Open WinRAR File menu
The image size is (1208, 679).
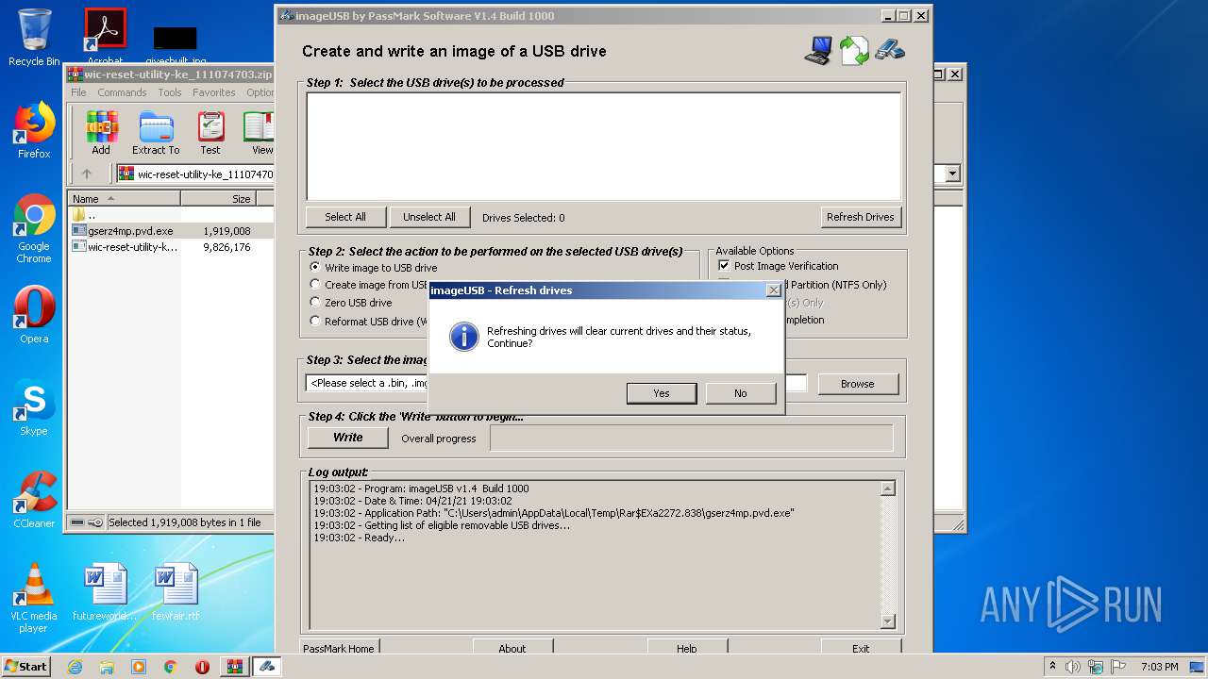click(x=78, y=92)
